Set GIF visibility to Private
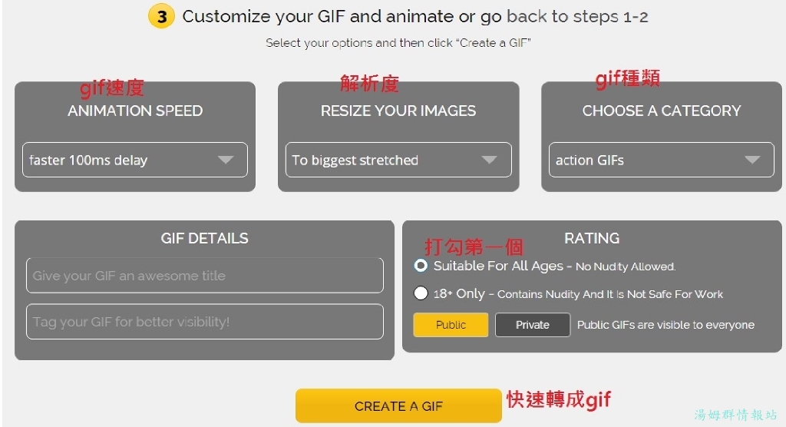786x427 pixels. 533,325
